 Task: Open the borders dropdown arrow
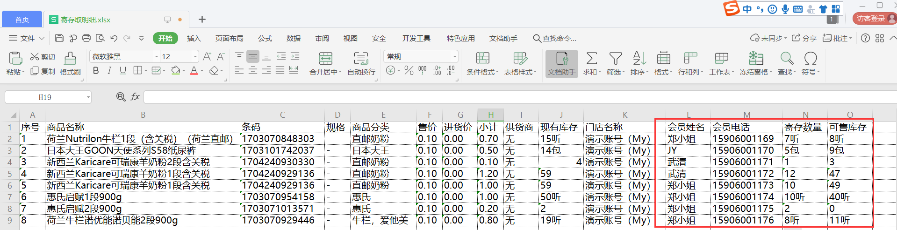click(145, 71)
